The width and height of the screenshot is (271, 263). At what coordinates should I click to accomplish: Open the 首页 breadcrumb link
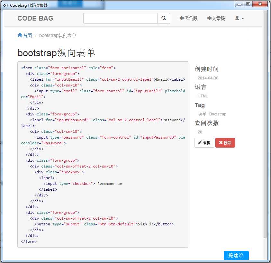(x=27, y=35)
